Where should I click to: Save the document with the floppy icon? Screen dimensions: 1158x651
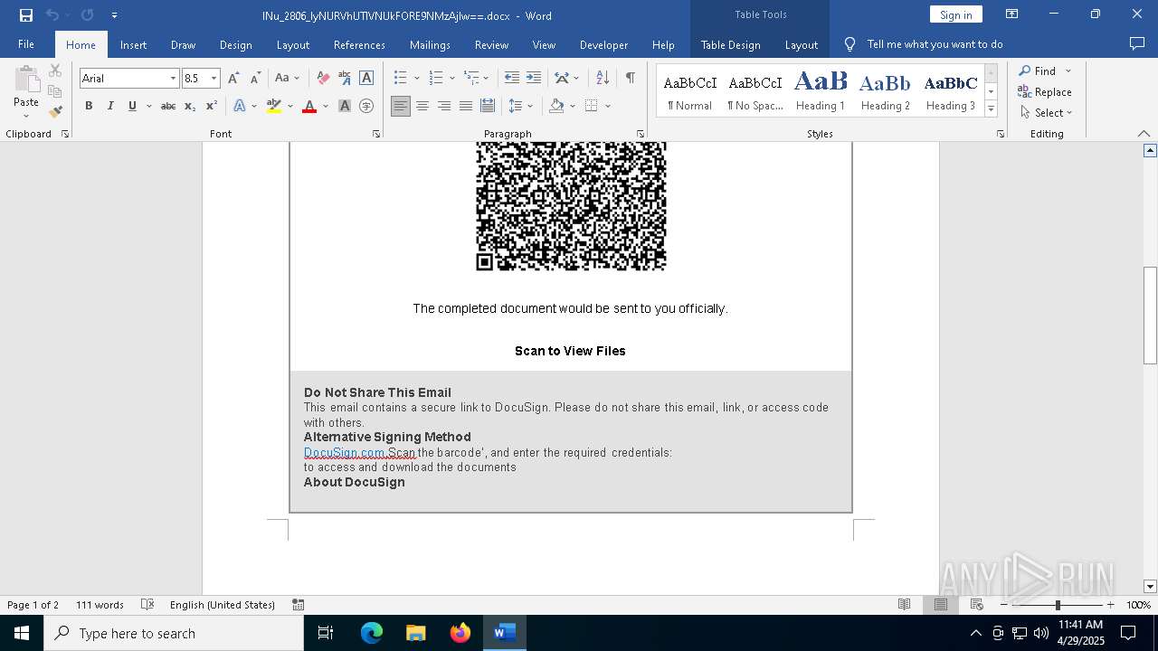coord(26,15)
